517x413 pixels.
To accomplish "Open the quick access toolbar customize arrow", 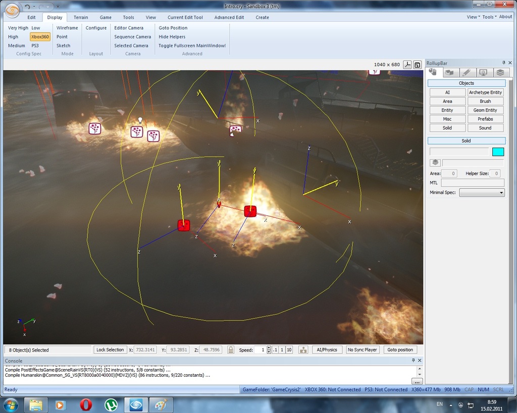I will coord(58,7).
